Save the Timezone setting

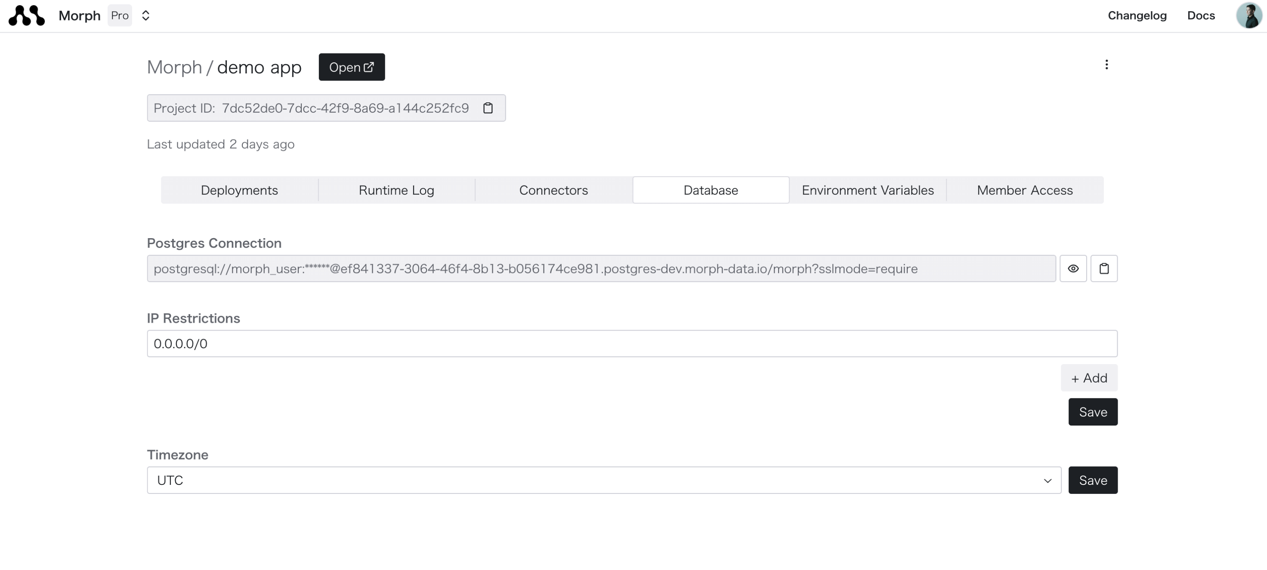1092,480
